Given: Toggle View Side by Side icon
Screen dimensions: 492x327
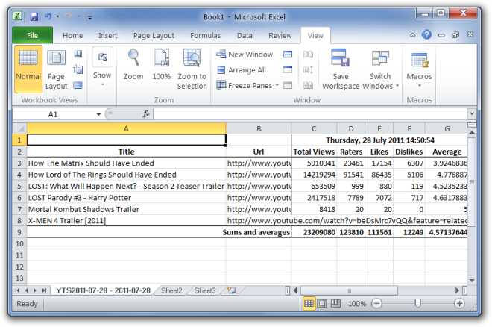Looking at the screenshot, I should 308,54.
